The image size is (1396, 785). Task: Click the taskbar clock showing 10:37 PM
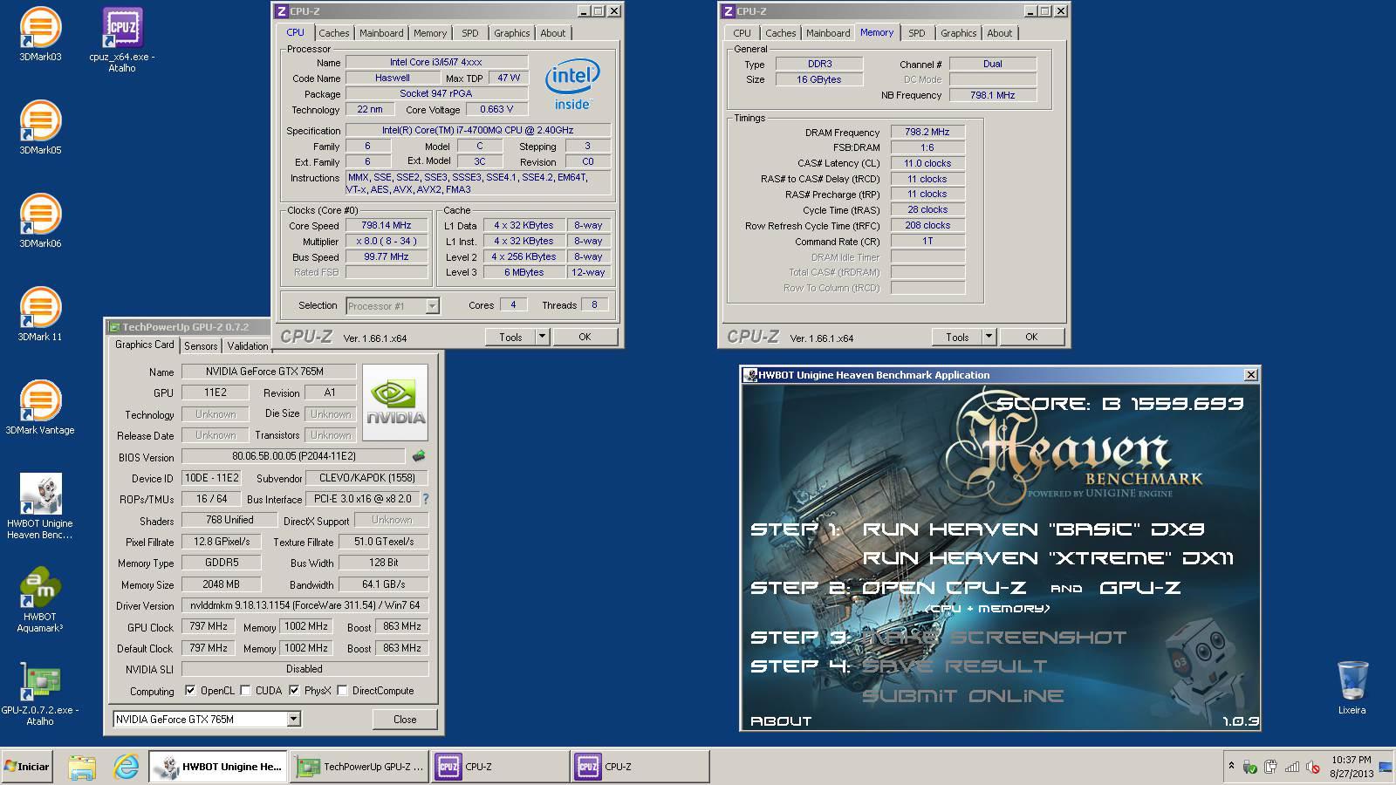tap(1352, 767)
